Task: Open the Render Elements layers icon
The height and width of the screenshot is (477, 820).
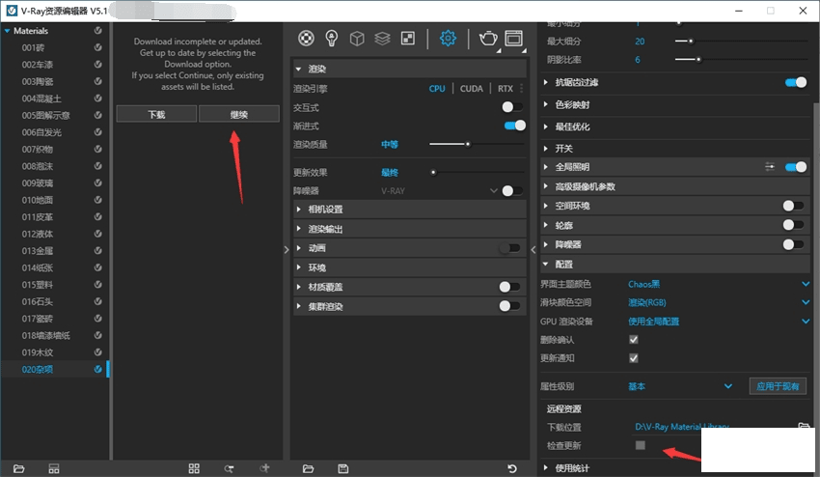Action: click(382, 39)
